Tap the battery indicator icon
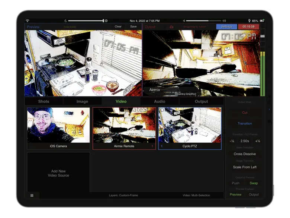This screenshot has height=218, width=290. (262, 21)
